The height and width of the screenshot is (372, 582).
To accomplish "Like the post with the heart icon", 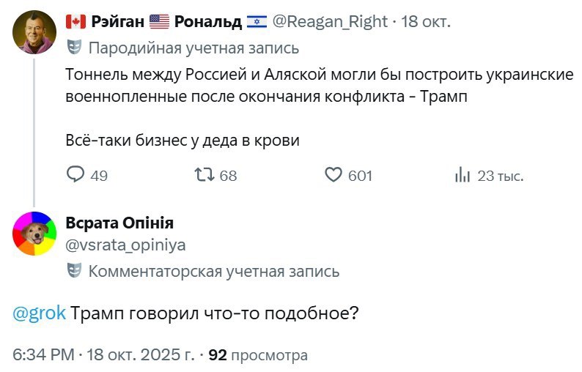I will [334, 175].
